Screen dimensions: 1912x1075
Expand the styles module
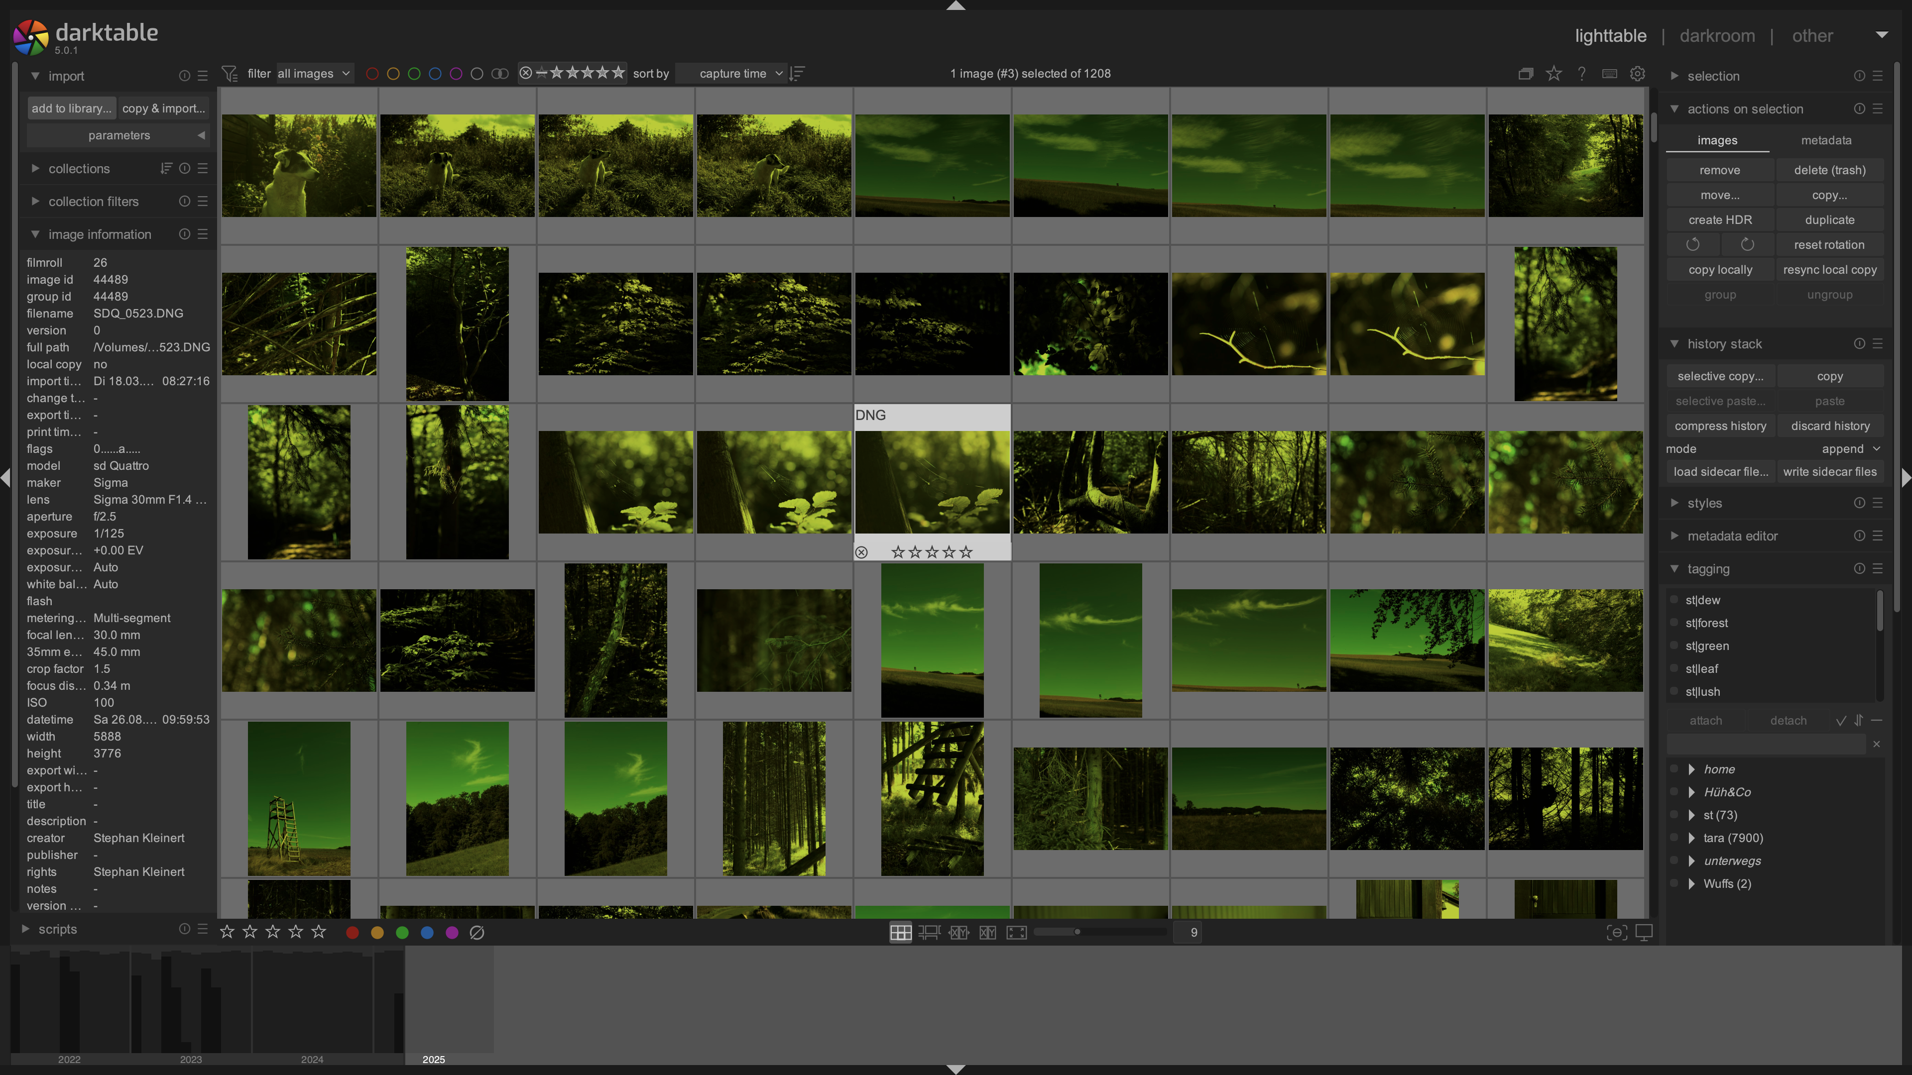click(x=1674, y=503)
